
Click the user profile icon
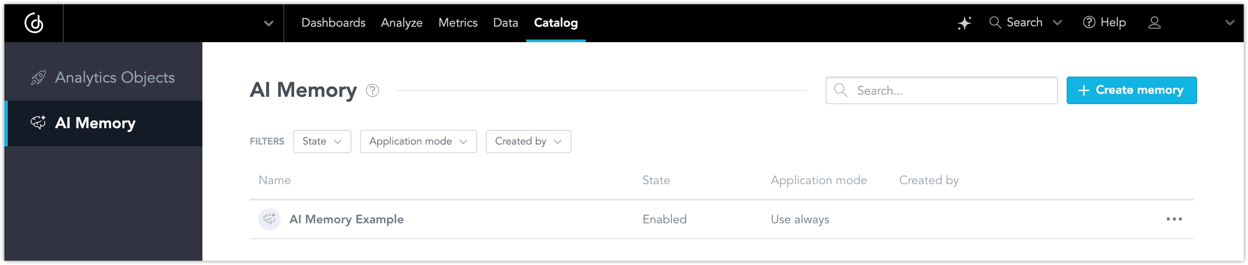(1154, 23)
